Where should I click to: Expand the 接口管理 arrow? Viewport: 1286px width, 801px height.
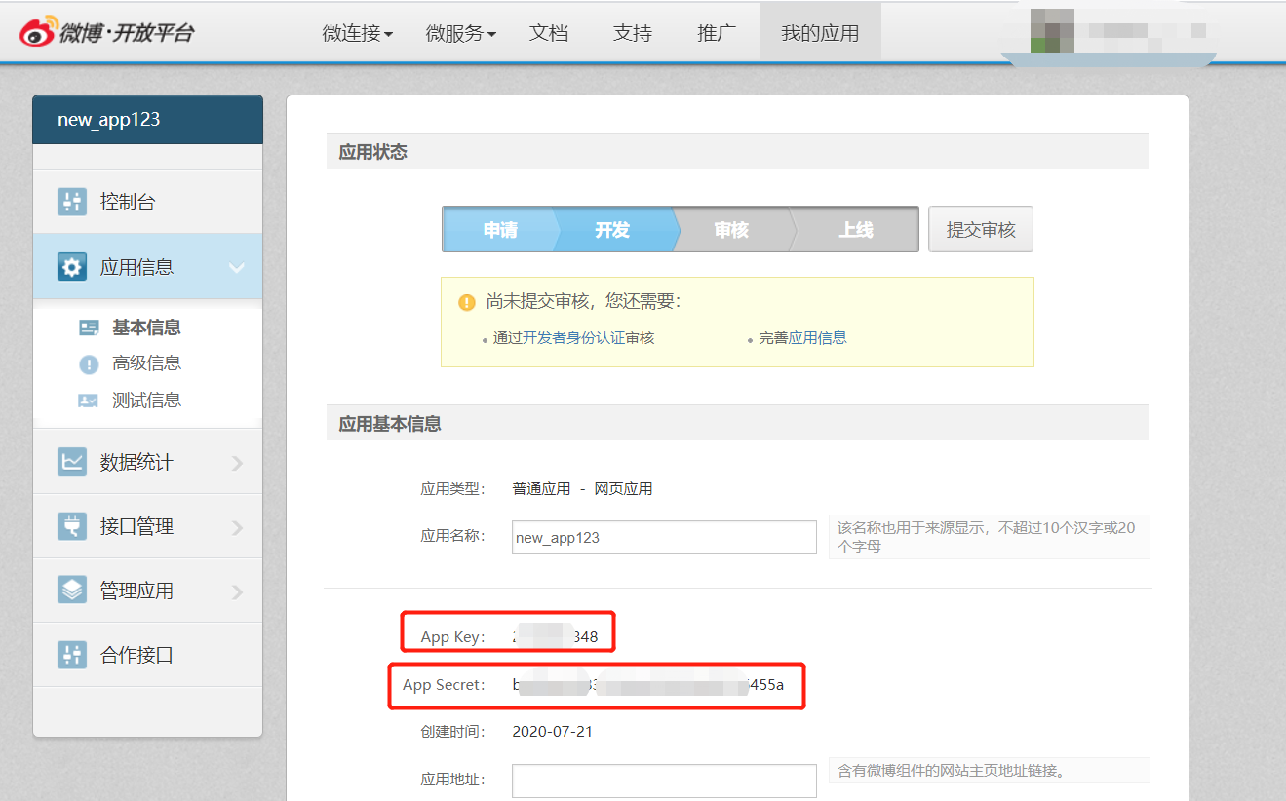point(238,527)
